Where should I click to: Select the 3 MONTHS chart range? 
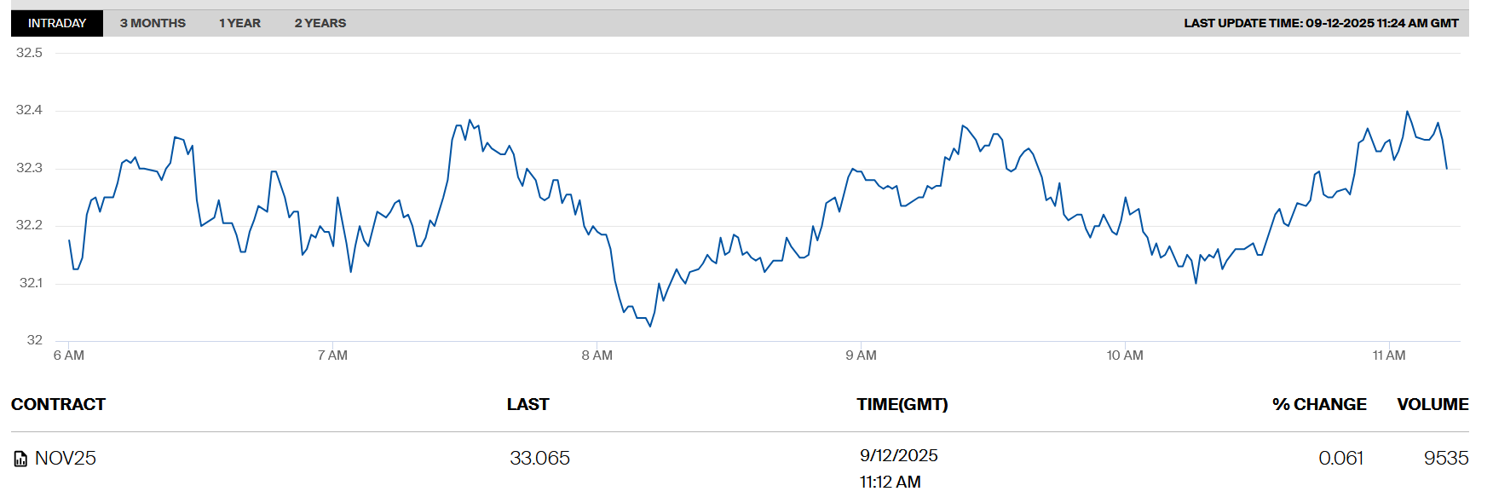(x=153, y=23)
